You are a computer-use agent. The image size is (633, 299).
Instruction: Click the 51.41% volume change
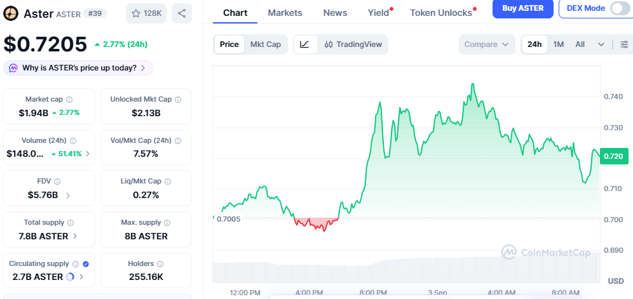(67, 154)
